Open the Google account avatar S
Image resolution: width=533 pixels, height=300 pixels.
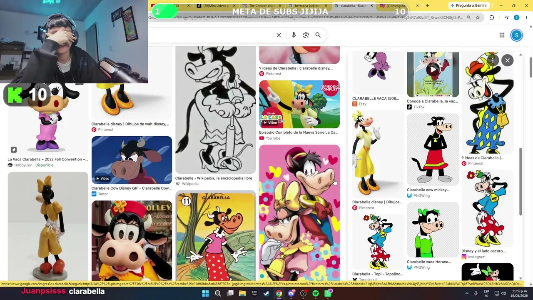coord(516,35)
